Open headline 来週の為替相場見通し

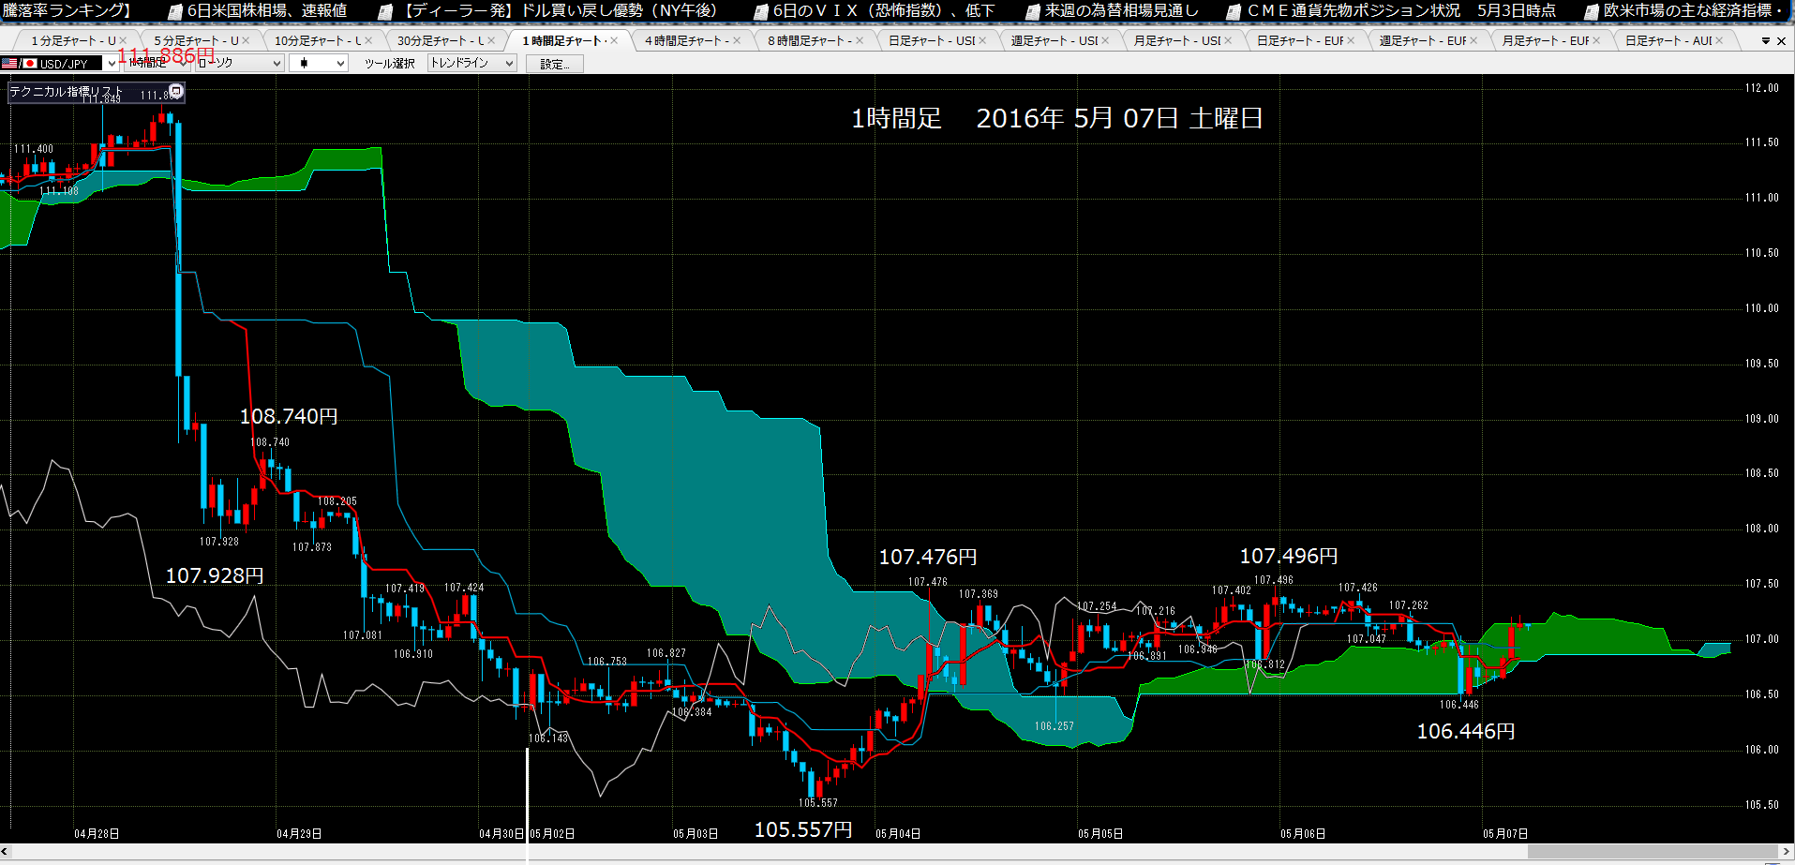(x=1122, y=10)
